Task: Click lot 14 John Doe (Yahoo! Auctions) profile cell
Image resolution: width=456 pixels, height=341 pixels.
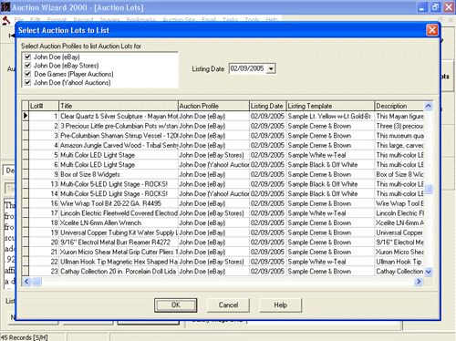Action: click(213, 194)
